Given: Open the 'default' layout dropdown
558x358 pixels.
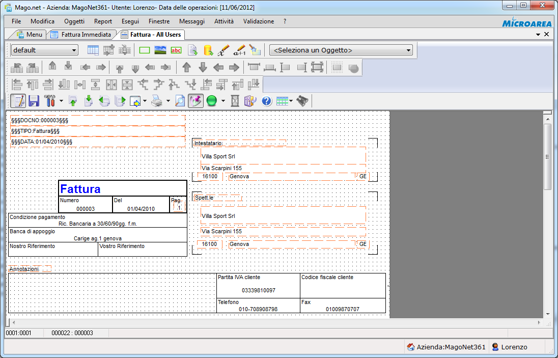Looking at the screenshot, I should (74, 50).
